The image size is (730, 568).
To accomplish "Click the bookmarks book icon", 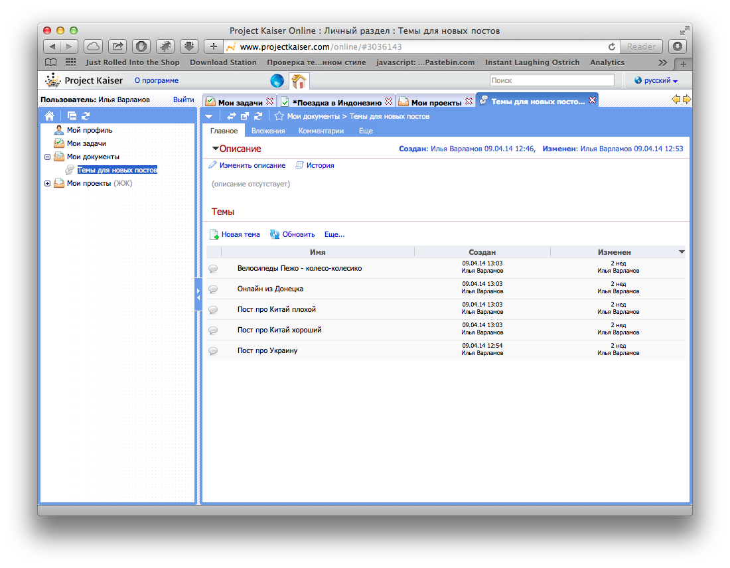I will click(x=50, y=62).
